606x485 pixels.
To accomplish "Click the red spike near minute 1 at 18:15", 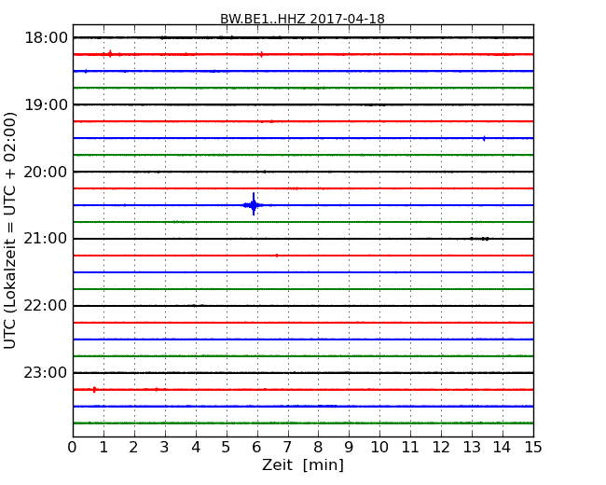I will [110, 54].
